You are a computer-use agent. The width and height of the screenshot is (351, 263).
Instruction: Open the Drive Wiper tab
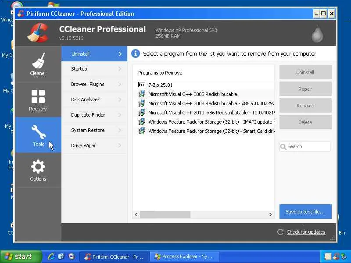click(94, 146)
